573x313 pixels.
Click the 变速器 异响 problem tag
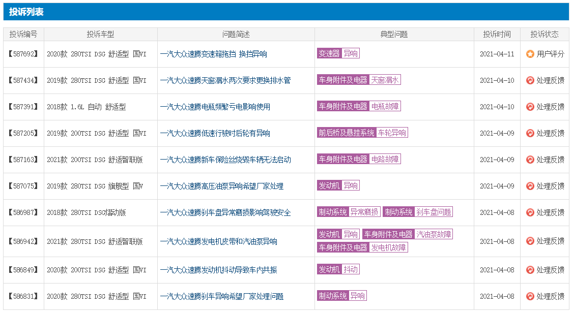point(338,53)
